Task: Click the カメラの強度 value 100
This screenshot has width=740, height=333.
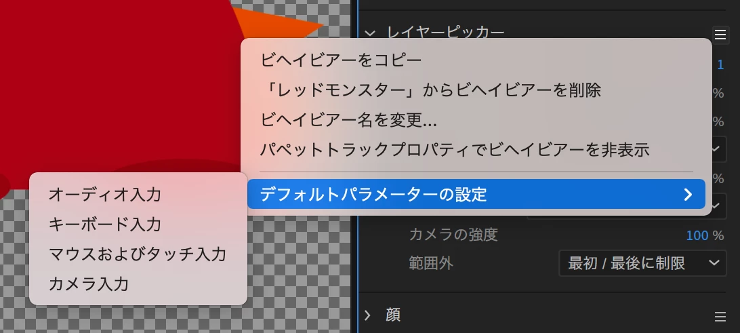Action: click(x=697, y=235)
